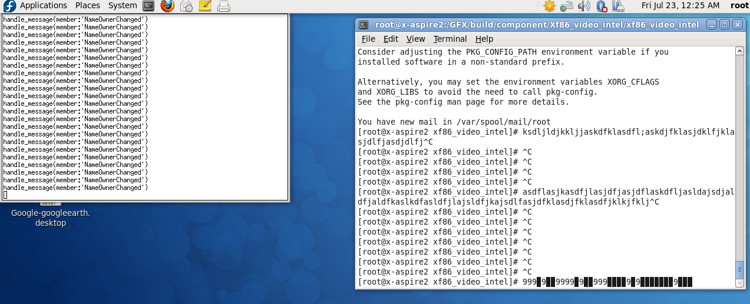Image resolution: width=750 pixels, height=304 pixels.
Task: Open the yellow sticky notes launcher
Action: click(204, 6)
